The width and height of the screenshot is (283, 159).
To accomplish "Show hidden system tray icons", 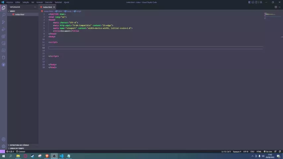I will [x=252, y=156].
